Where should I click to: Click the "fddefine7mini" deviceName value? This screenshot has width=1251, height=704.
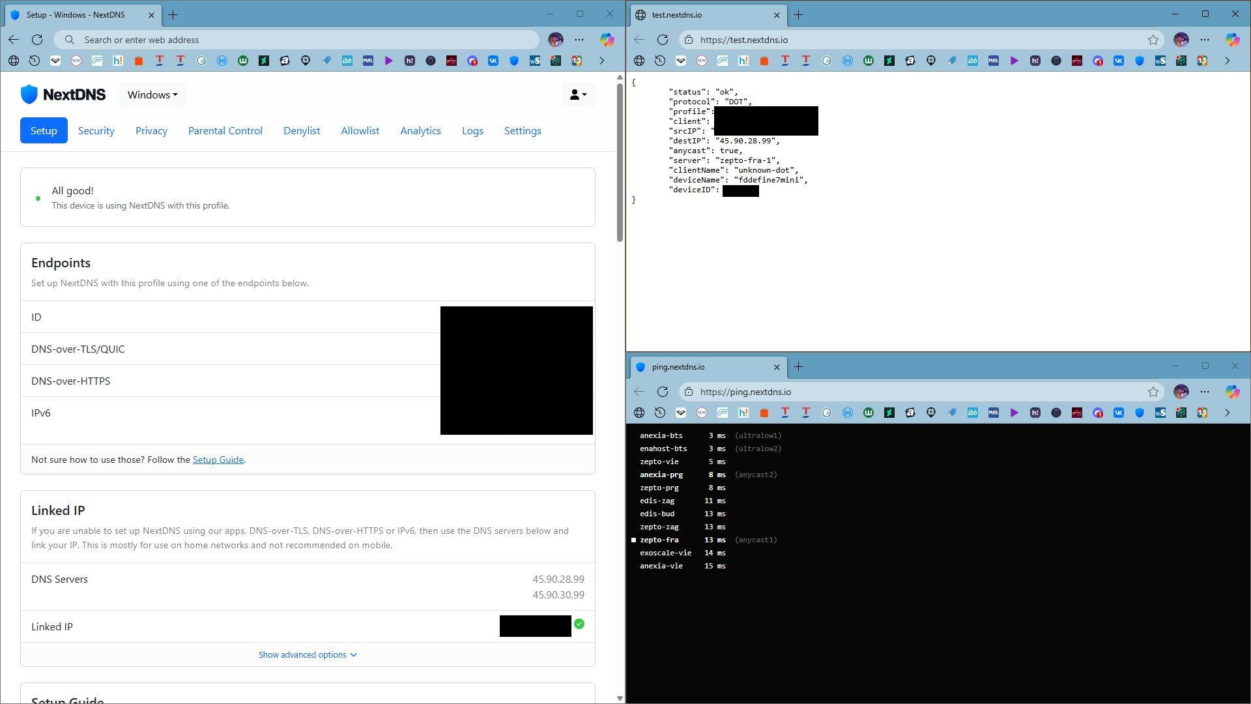(x=768, y=180)
